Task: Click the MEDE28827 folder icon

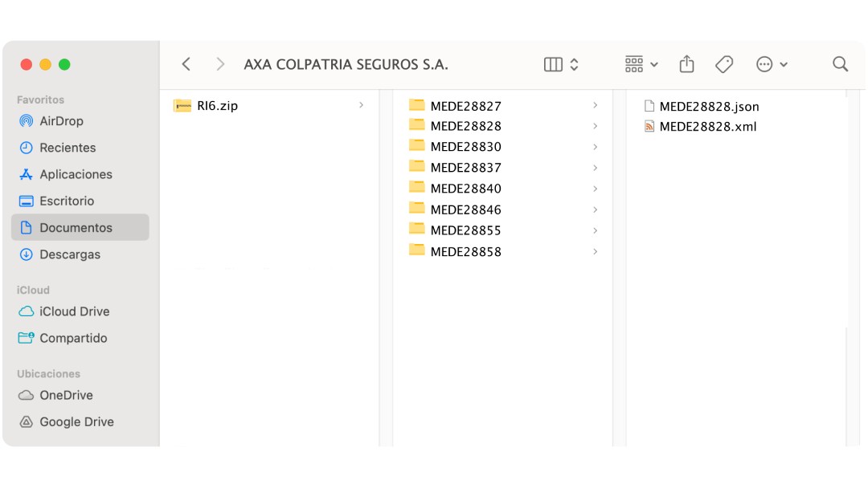Action: [417, 104]
